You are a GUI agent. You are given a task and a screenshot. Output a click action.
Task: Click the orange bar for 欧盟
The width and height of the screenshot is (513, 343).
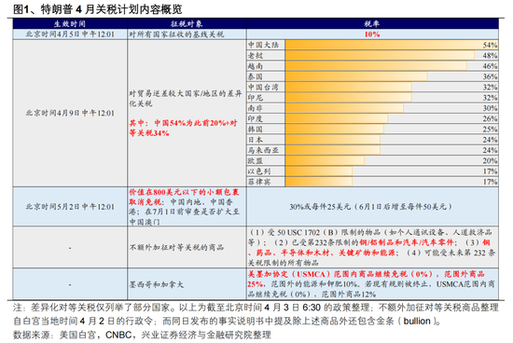pos(325,160)
